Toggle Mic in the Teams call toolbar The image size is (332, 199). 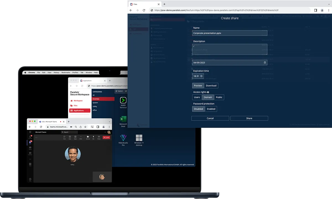pos(94,137)
